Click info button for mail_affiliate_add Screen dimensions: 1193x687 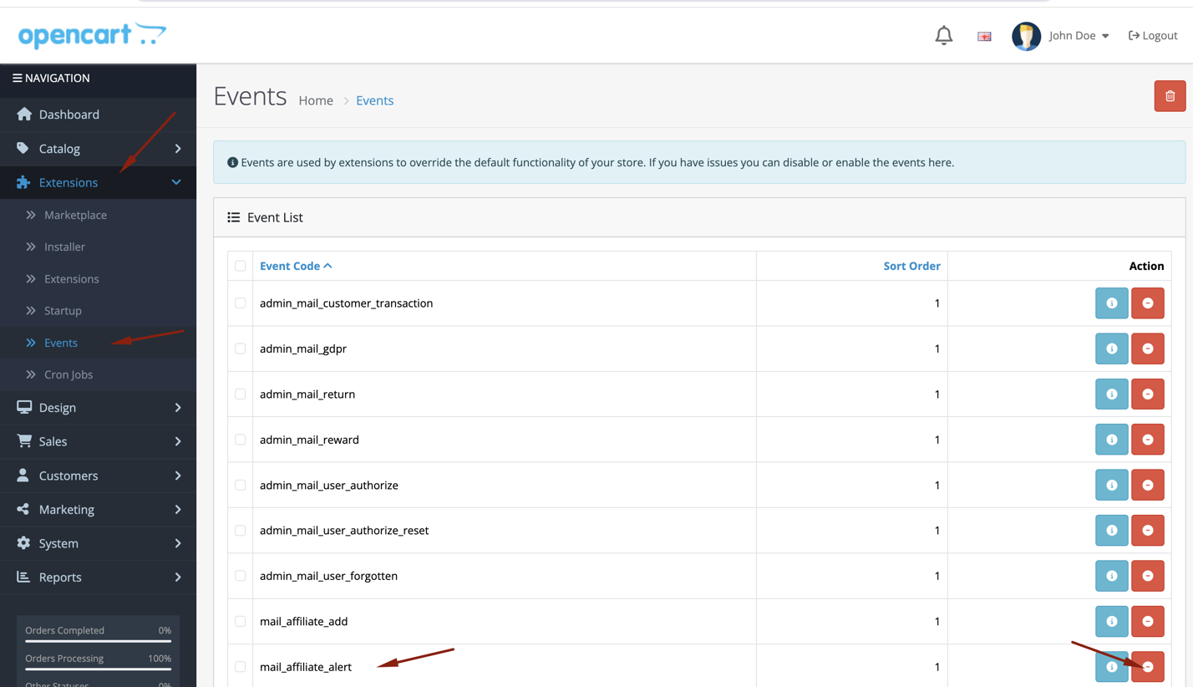point(1111,621)
